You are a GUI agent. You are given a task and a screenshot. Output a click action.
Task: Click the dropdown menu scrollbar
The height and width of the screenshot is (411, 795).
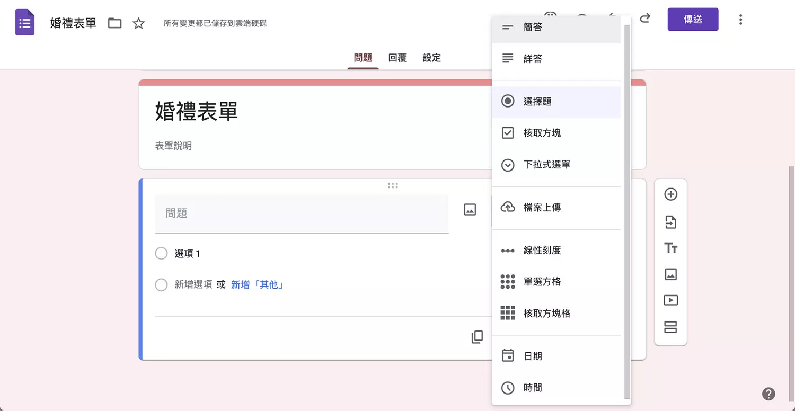pyautogui.click(x=627, y=212)
